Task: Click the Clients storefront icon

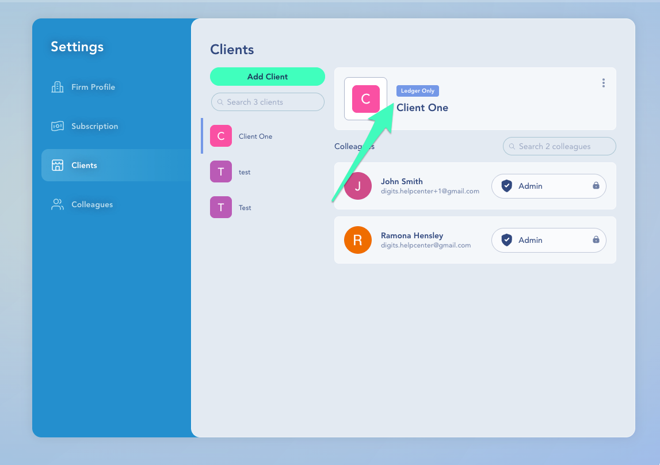Action: pos(58,165)
